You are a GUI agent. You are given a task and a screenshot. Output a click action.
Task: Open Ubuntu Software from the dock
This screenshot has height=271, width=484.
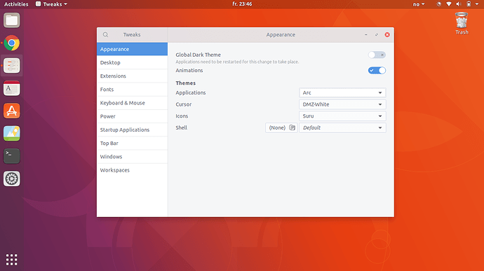tap(12, 111)
